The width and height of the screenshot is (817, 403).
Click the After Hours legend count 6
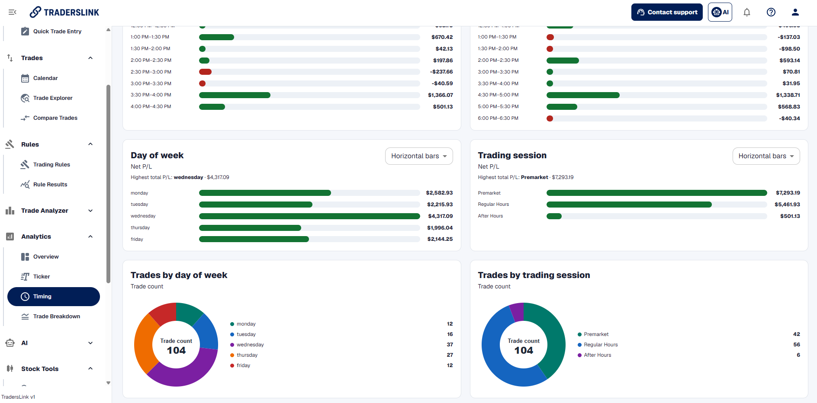pos(798,355)
